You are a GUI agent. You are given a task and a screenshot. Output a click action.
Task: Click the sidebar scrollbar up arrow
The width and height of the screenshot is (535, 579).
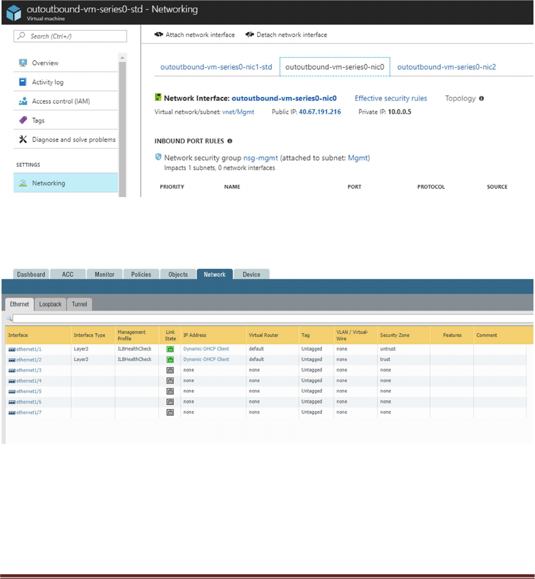pos(122,58)
